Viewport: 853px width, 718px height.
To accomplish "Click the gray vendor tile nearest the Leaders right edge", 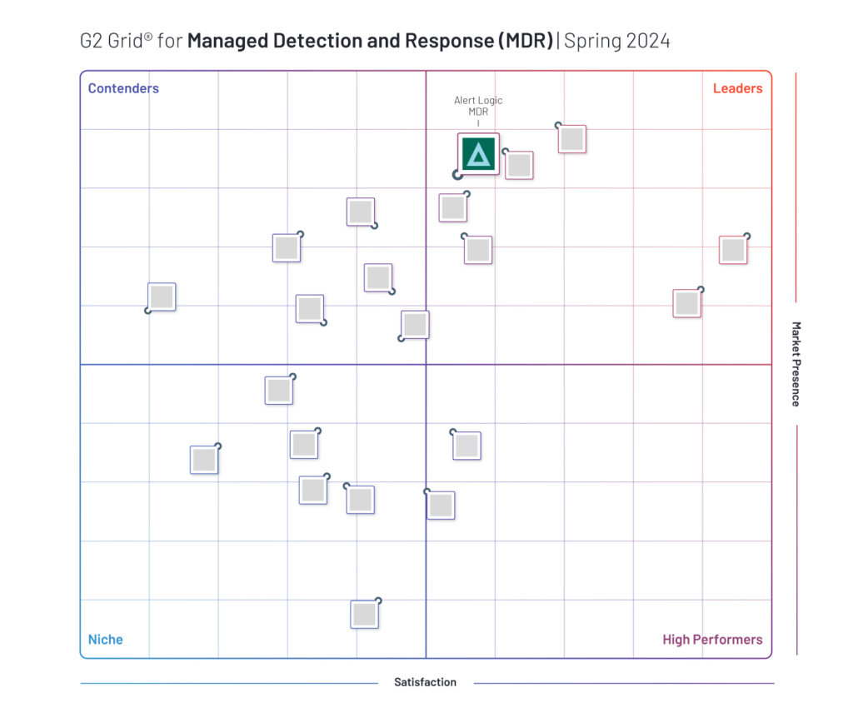I will (x=733, y=250).
